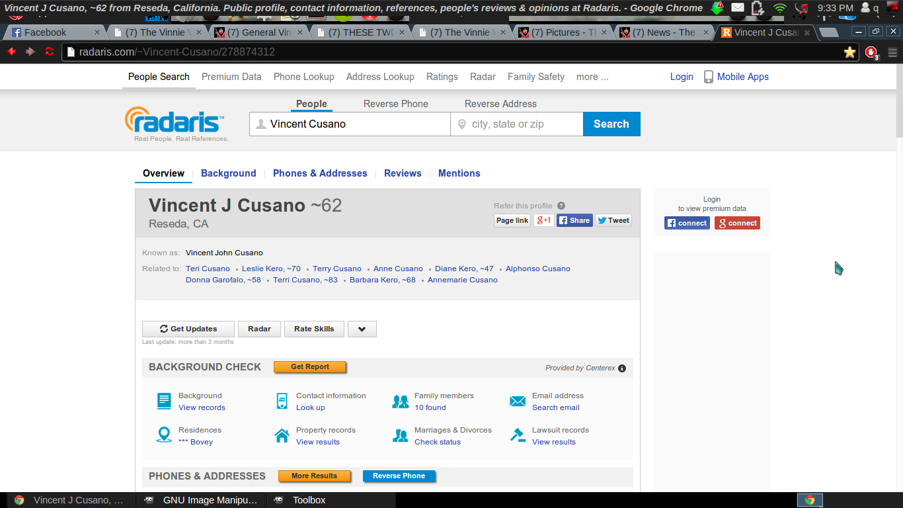
Task: Open related person Leslie Kero's profile
Action: tap(271, 269)
